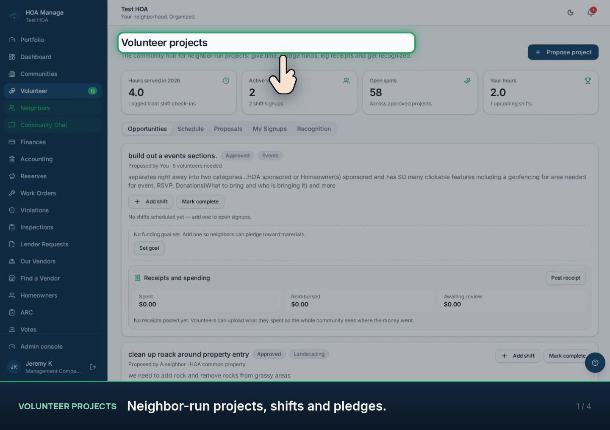Click the Finances card icon

[12, 142]
